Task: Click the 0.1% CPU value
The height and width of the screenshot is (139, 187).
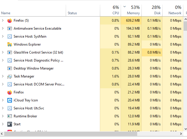Action: (115, 52)
